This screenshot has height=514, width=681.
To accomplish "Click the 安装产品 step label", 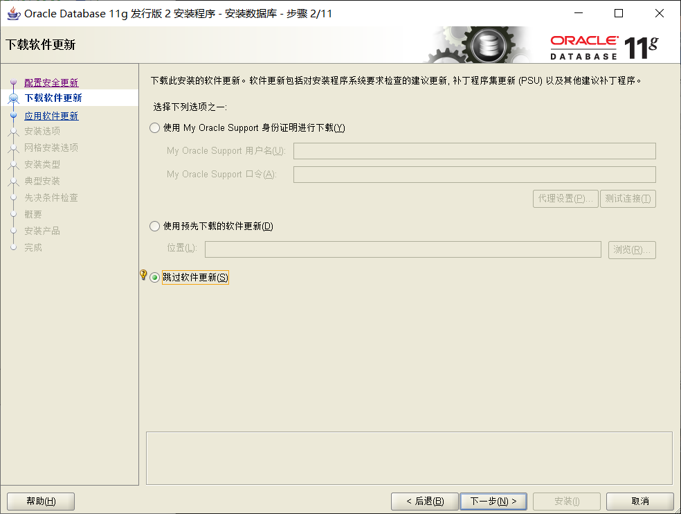I will coord(42,231).
